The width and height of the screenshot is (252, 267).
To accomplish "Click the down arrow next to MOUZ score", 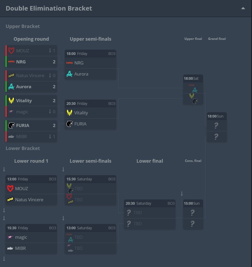I will (50, 50).
